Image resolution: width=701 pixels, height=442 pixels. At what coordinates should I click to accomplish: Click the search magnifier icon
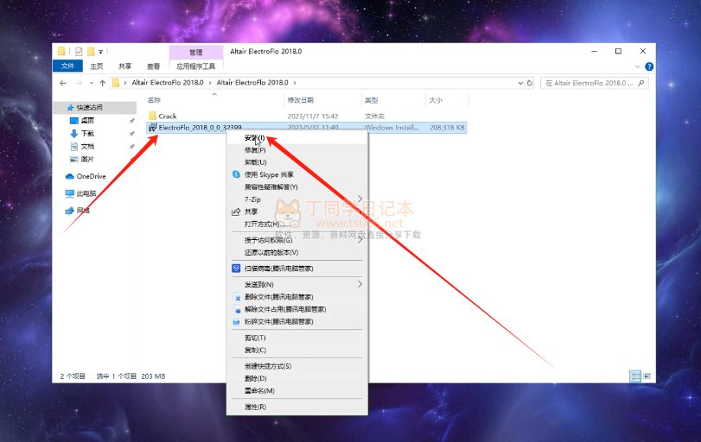pos(641,83)
